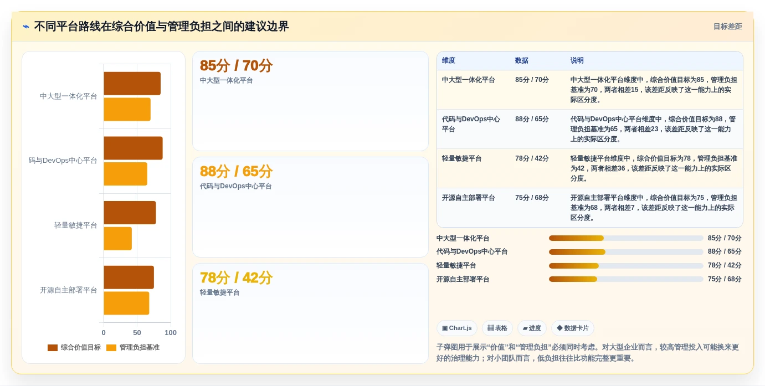Select the 78分 / 42分 data card
The height and width of the screenshot is (386, 765).
310,313
